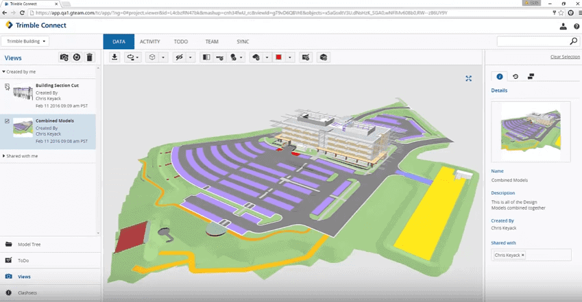Uncheck the Combined Models checkbox
Screen dimensions: 582x302
coord(7,121)
